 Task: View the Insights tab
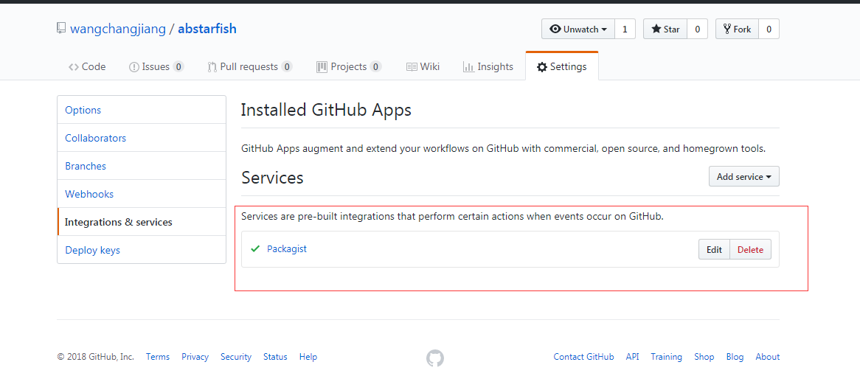point(488,67)
